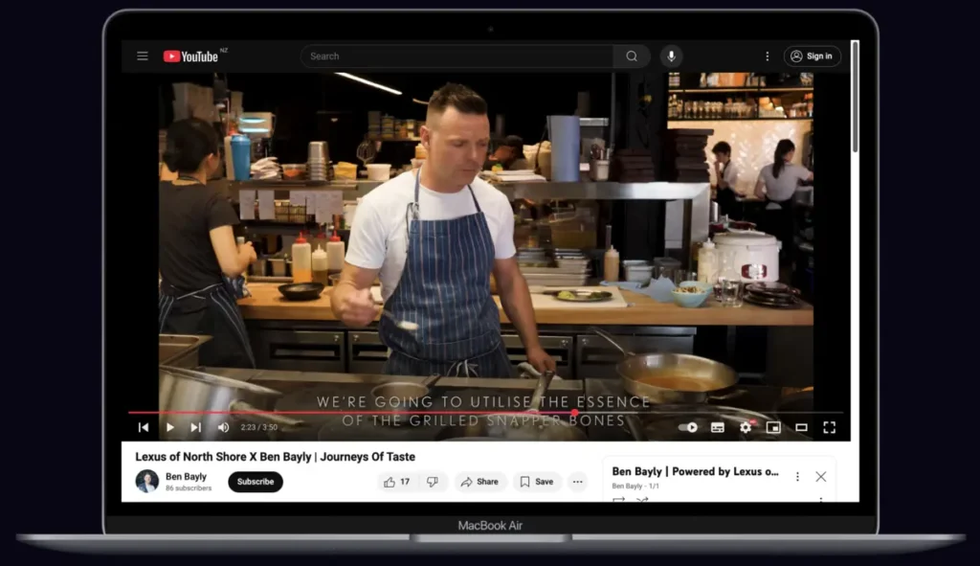Activate the miniplayer icon
This screenshot has height=566, width=980.
(774, 427)
